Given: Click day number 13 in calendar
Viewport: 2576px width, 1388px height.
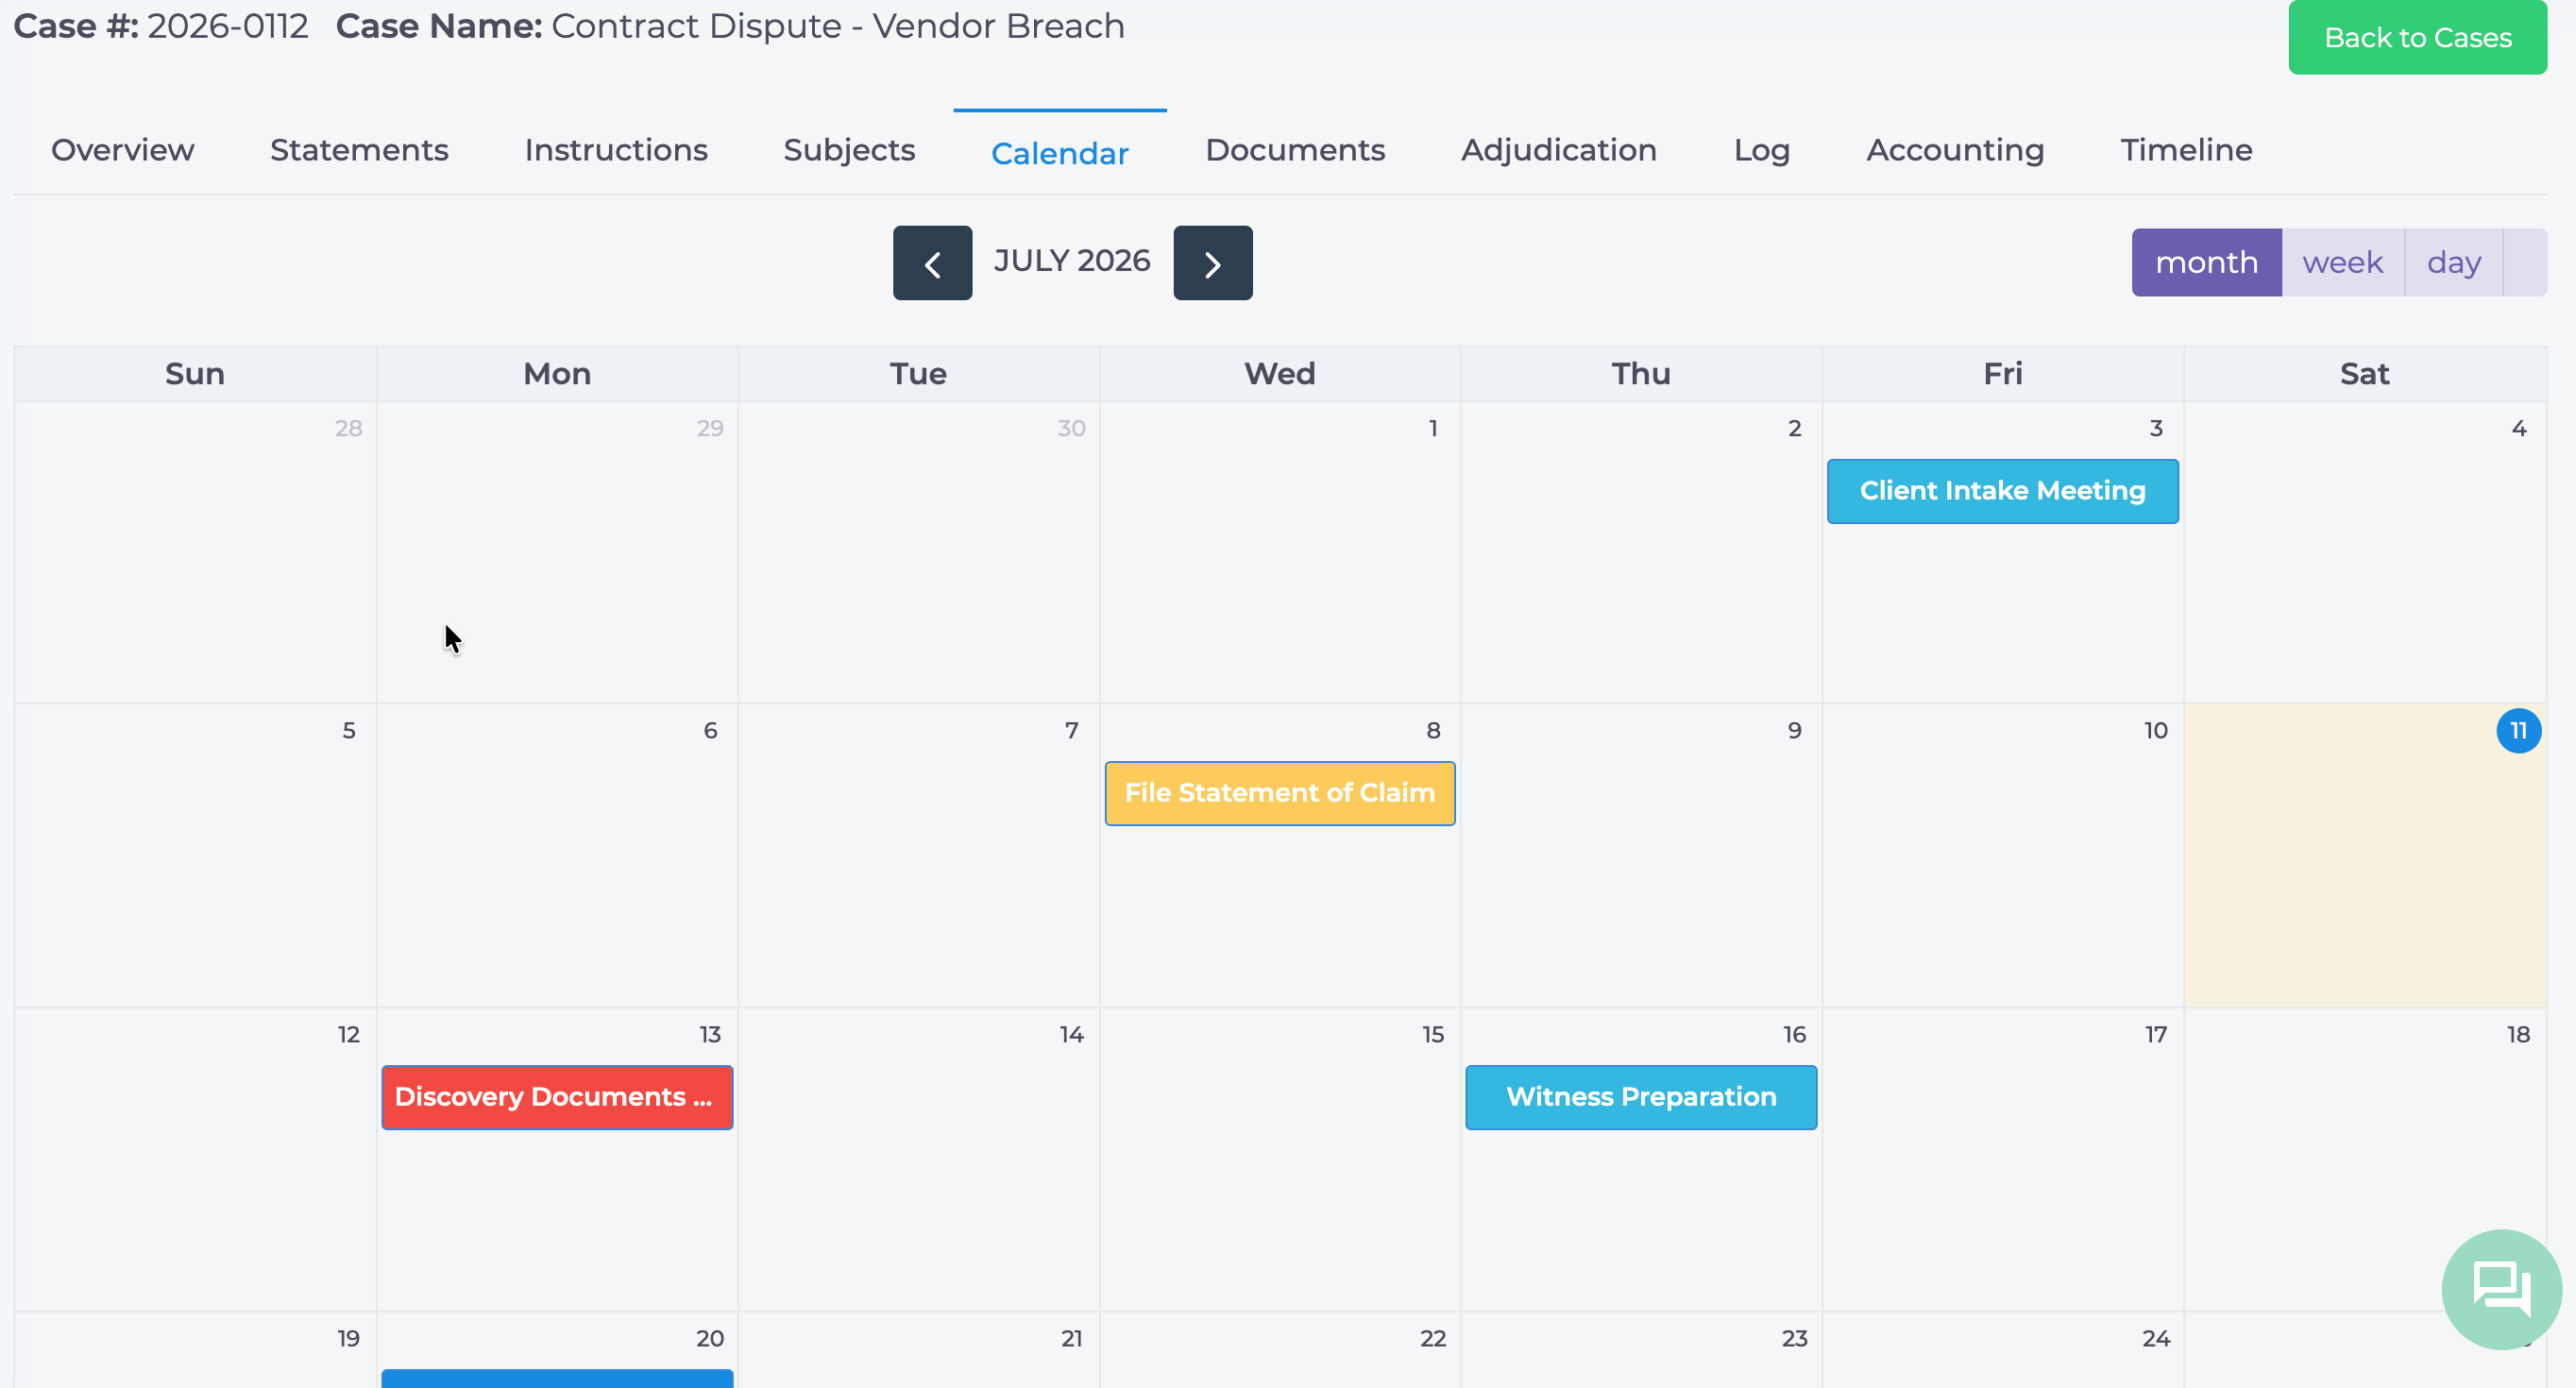Looking at the screenshot, I should (x=709, y=1035).
